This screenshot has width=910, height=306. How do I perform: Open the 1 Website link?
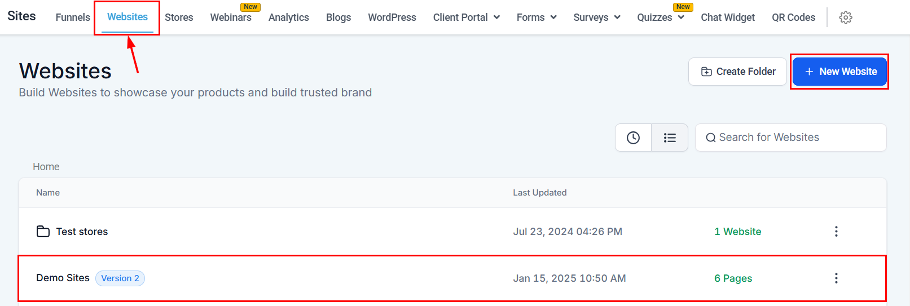pyautogui.click(x=737, y=232)
